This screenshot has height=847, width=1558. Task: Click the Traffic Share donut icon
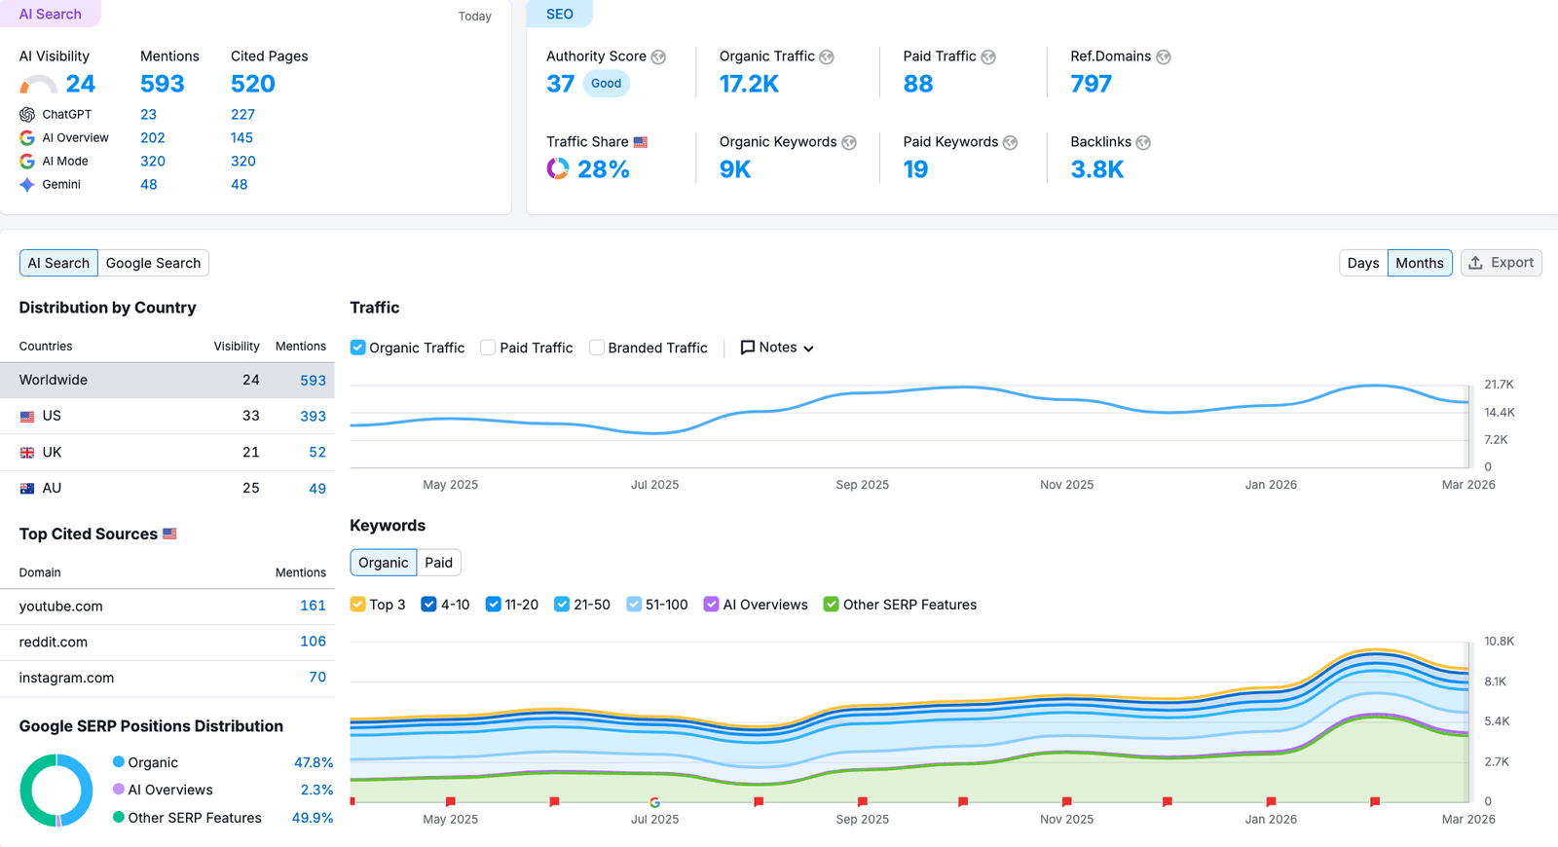[558, 169]
